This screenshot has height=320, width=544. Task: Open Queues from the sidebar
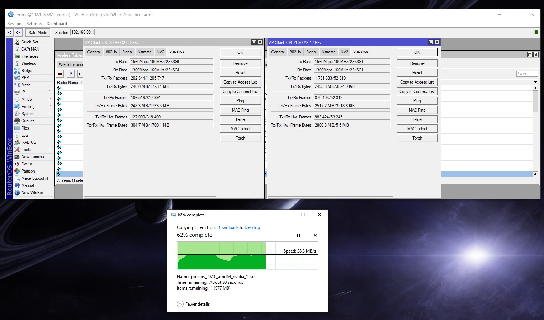(x=28, y=121)
